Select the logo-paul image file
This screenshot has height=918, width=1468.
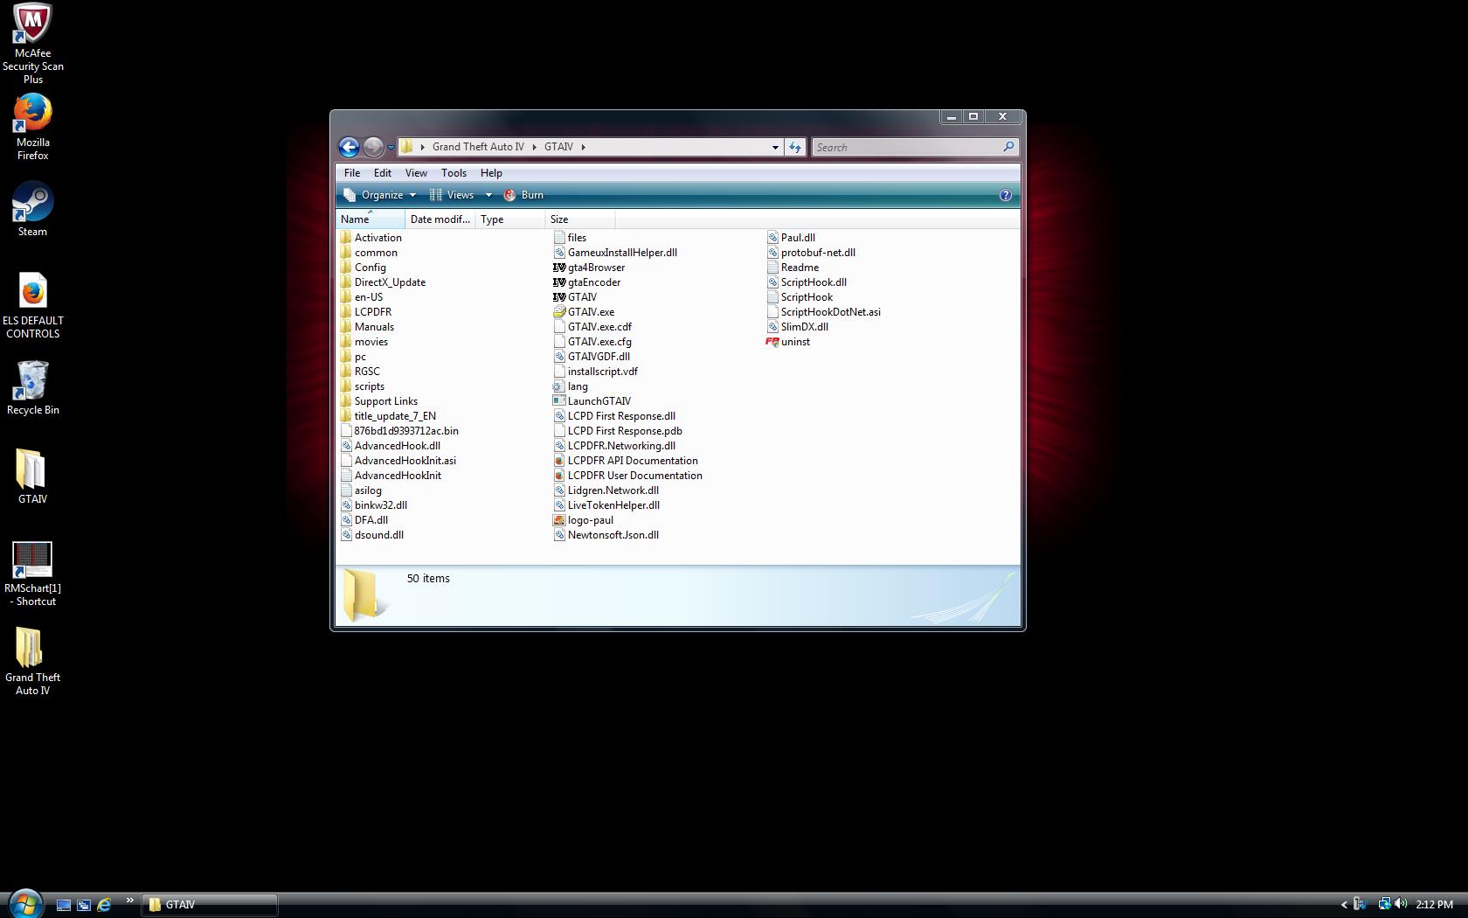click(584, 520)
